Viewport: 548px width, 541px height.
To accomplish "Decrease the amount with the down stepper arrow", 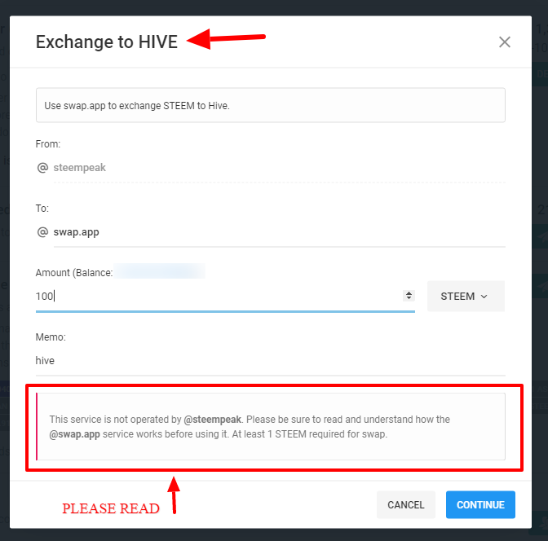I will (409, 299).
